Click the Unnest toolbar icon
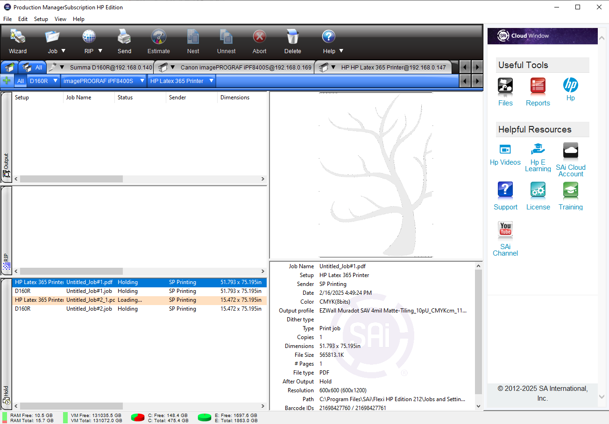 227,37
